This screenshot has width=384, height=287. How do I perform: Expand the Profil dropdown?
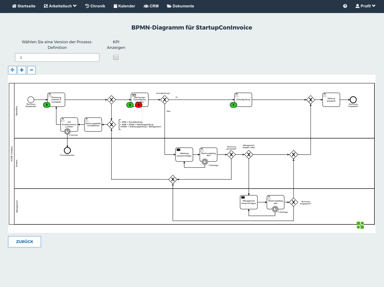[365, 6]
